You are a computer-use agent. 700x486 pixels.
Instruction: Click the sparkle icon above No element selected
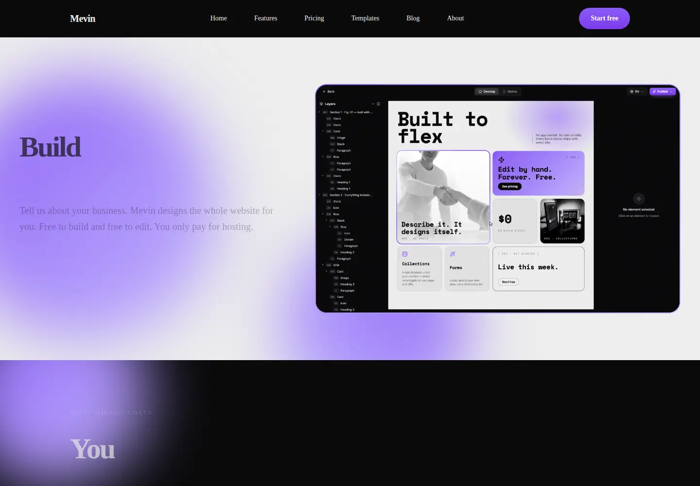pyautogui.click(x=639, y=198)
